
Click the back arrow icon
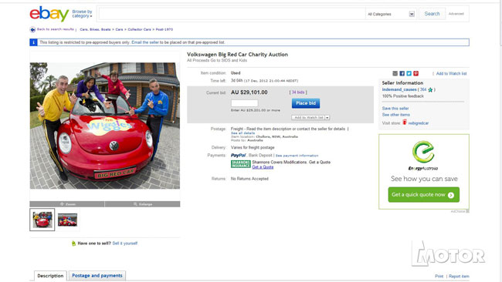pyautogui.click(x=32, y=29)
